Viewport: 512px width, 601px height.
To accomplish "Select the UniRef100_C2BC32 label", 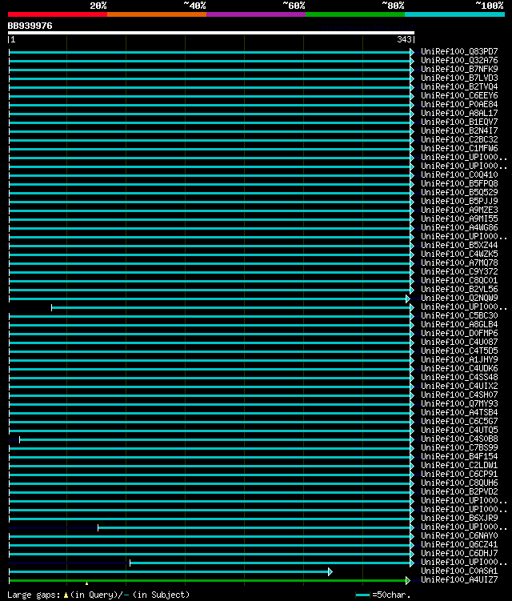I will [x=459, y=139].
